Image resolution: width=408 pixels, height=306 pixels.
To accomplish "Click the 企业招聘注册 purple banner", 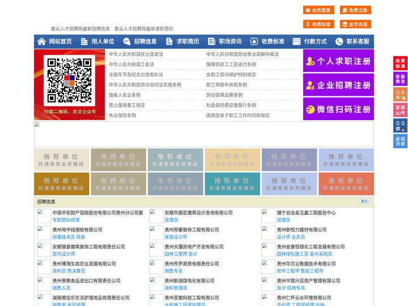I will 338,85.
